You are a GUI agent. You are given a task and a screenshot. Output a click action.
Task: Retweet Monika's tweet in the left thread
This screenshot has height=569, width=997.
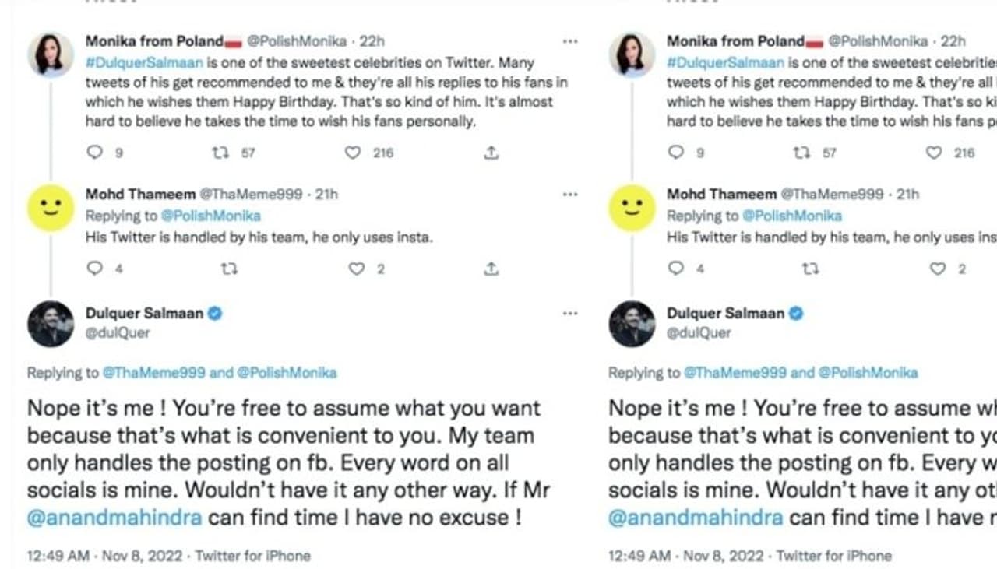pyautogui.click(x=221, y=153)
